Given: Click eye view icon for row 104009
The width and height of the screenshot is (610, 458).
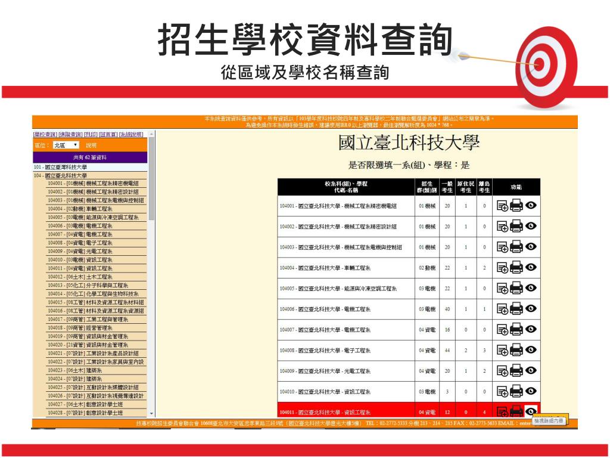Looking at the screenshot, I should [x=531, y=370].
